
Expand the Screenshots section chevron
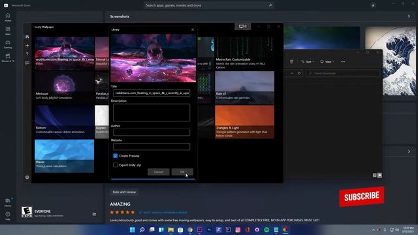pos(409,16)
